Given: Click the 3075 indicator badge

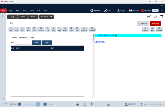Looking at the screenshot, I should (x=155, y=11).
